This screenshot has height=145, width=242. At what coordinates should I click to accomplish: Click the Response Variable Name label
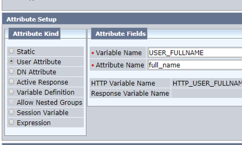coord(130,93)
